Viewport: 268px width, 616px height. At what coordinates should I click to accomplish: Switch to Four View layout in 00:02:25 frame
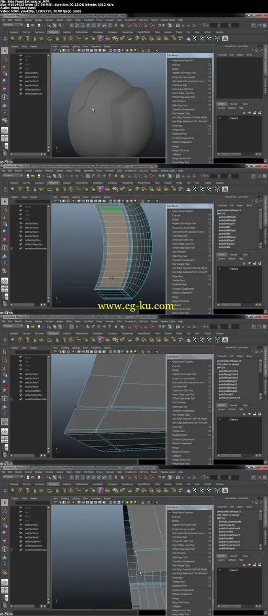5,139
